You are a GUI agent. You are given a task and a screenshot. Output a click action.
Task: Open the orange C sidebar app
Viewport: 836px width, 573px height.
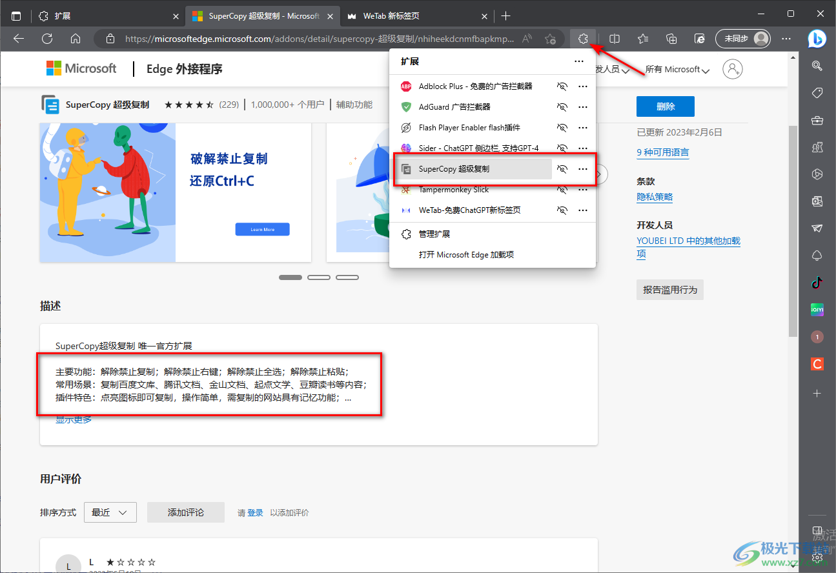817,364
